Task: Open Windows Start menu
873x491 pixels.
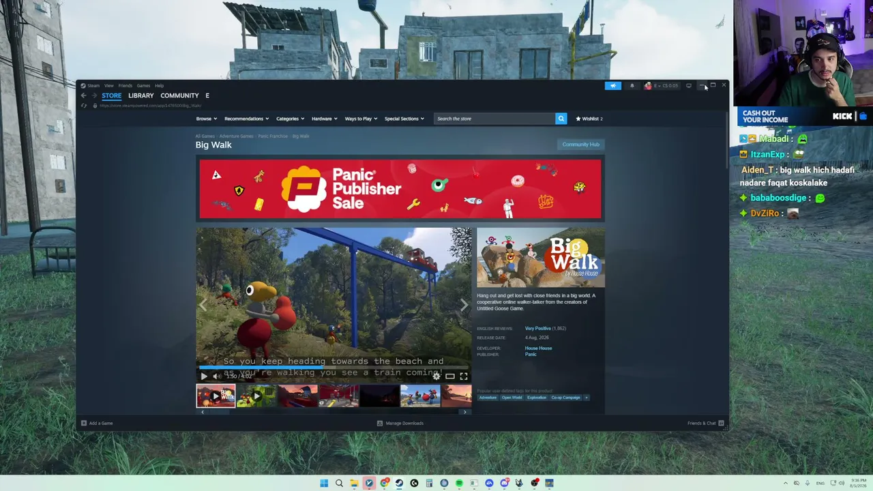Action: coord(324,483)
